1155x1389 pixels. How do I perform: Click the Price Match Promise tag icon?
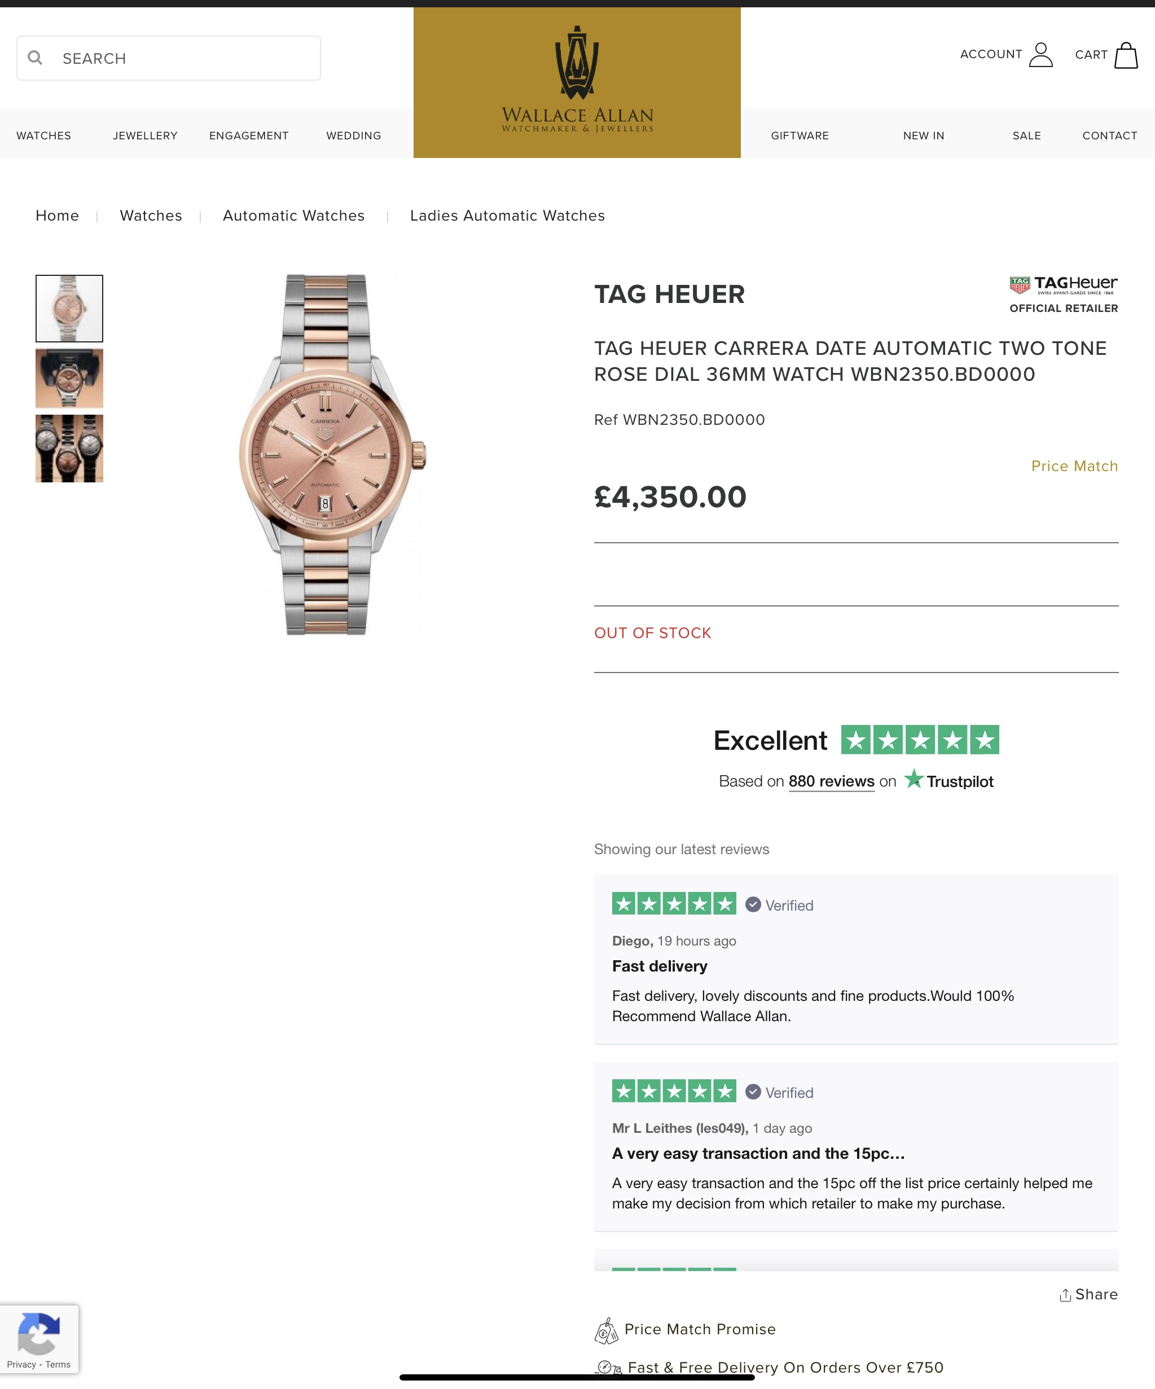[606, 1331]
